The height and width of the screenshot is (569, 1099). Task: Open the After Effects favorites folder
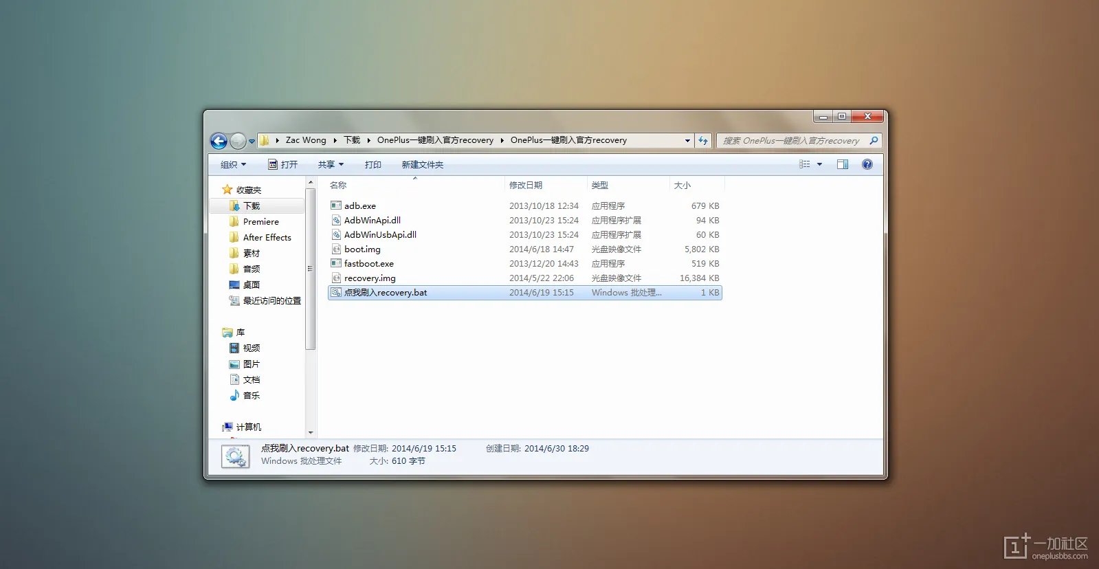pos(267,238)
